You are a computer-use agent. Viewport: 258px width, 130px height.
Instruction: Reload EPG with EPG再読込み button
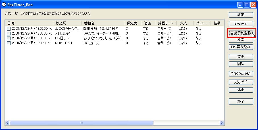click(x=241, y=47)
